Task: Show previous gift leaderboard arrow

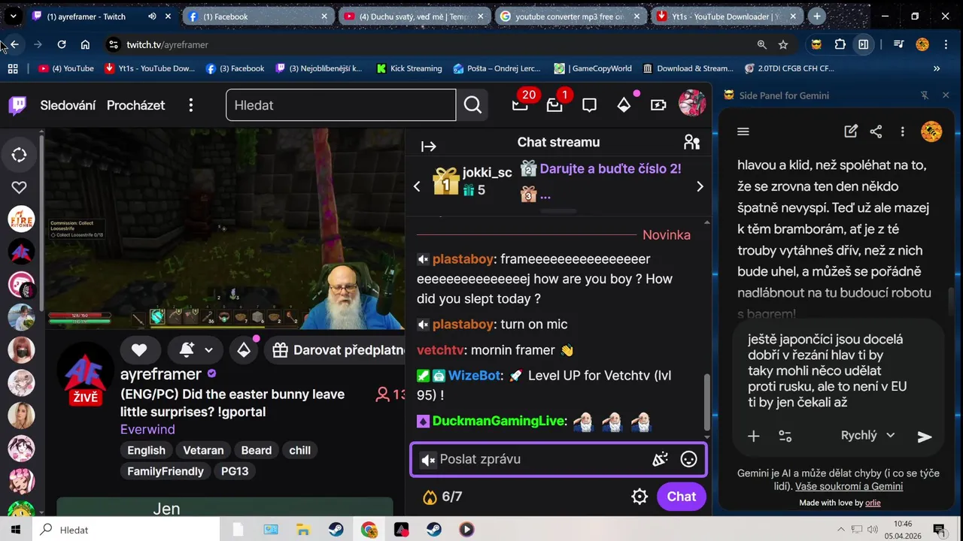Action: click(x=417, y=186)
